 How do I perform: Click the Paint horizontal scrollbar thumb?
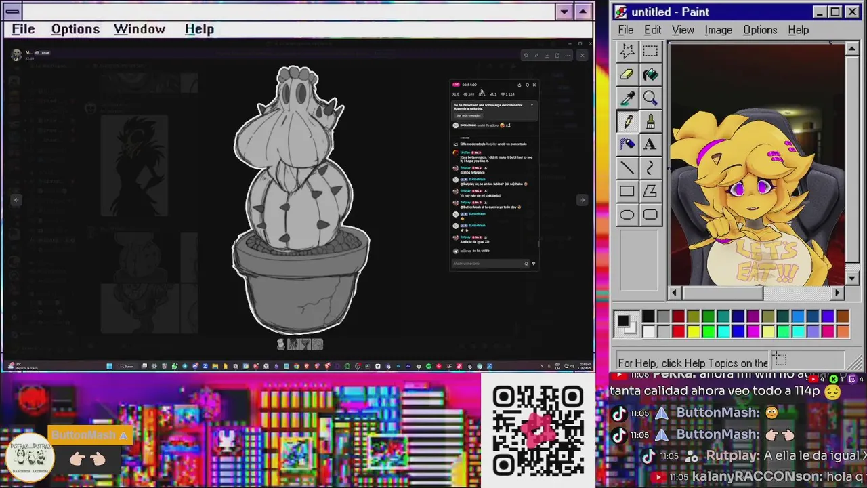pyautogui.click(x=721, y=293)
